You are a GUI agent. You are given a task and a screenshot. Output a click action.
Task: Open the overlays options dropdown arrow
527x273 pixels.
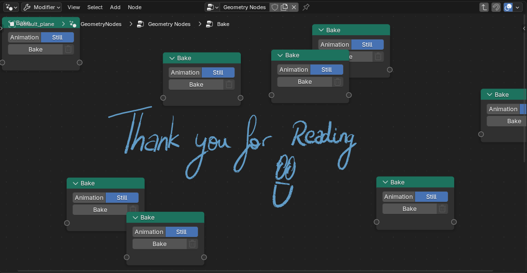click(x=517, y=7)
